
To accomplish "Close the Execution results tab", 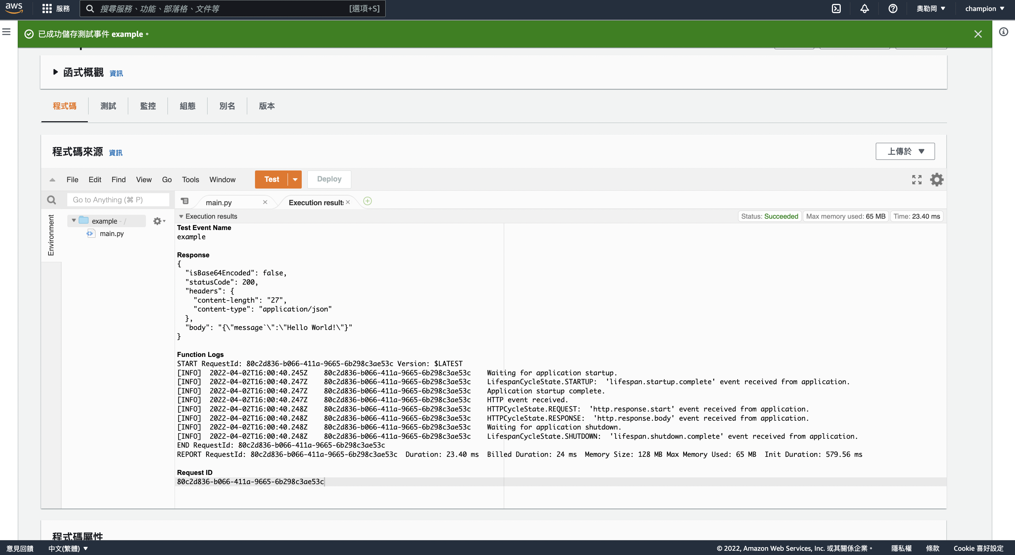I will [348, 202].
